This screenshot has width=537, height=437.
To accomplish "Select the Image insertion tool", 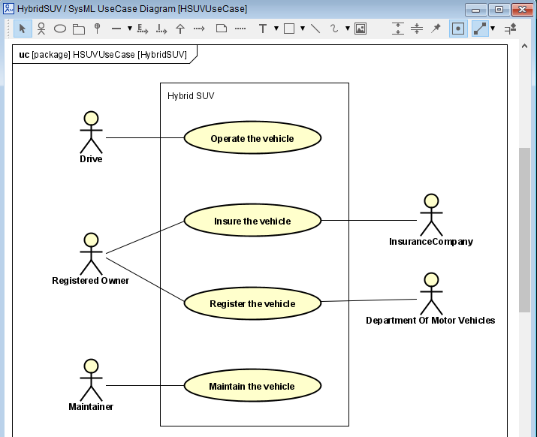I will [x=361, y=29].
